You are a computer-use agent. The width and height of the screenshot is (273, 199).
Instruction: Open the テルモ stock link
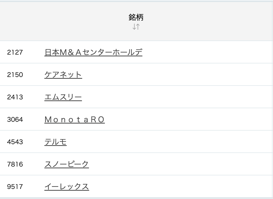55,142
